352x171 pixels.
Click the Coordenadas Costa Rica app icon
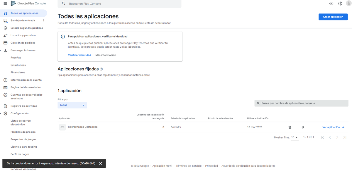click(62, 127)
